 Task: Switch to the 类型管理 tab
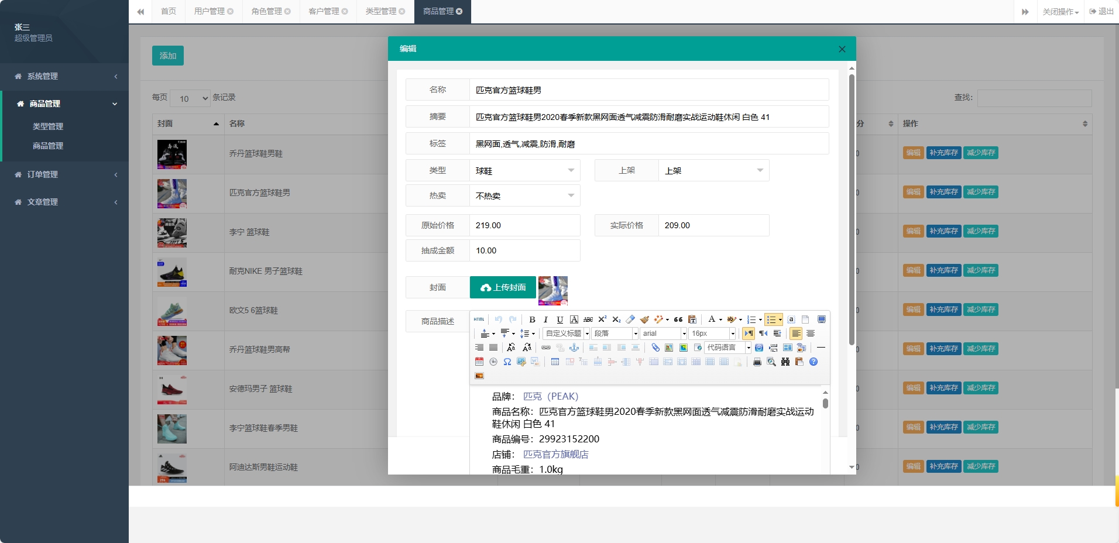coord(381,11)
